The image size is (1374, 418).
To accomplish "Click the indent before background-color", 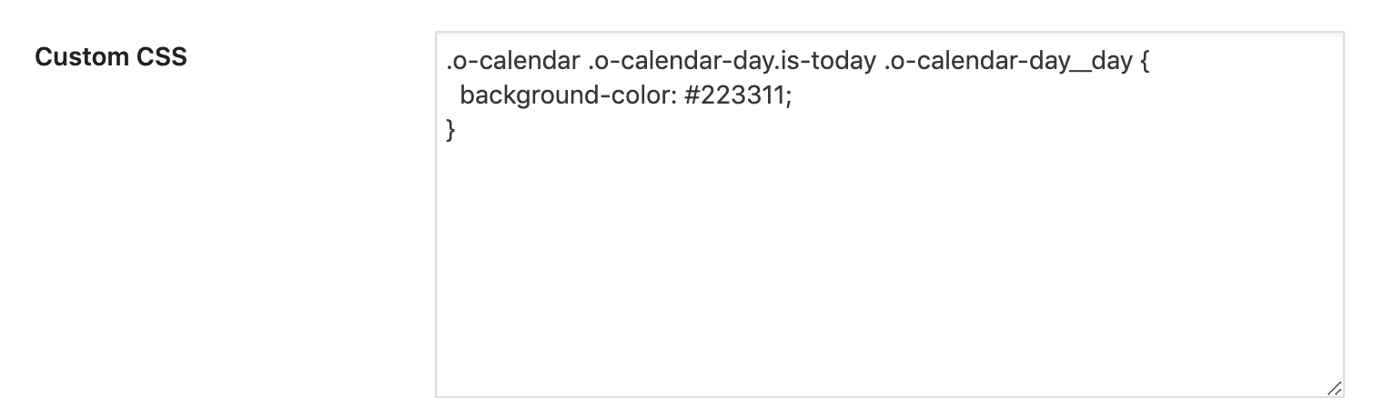I will point(452,96).
